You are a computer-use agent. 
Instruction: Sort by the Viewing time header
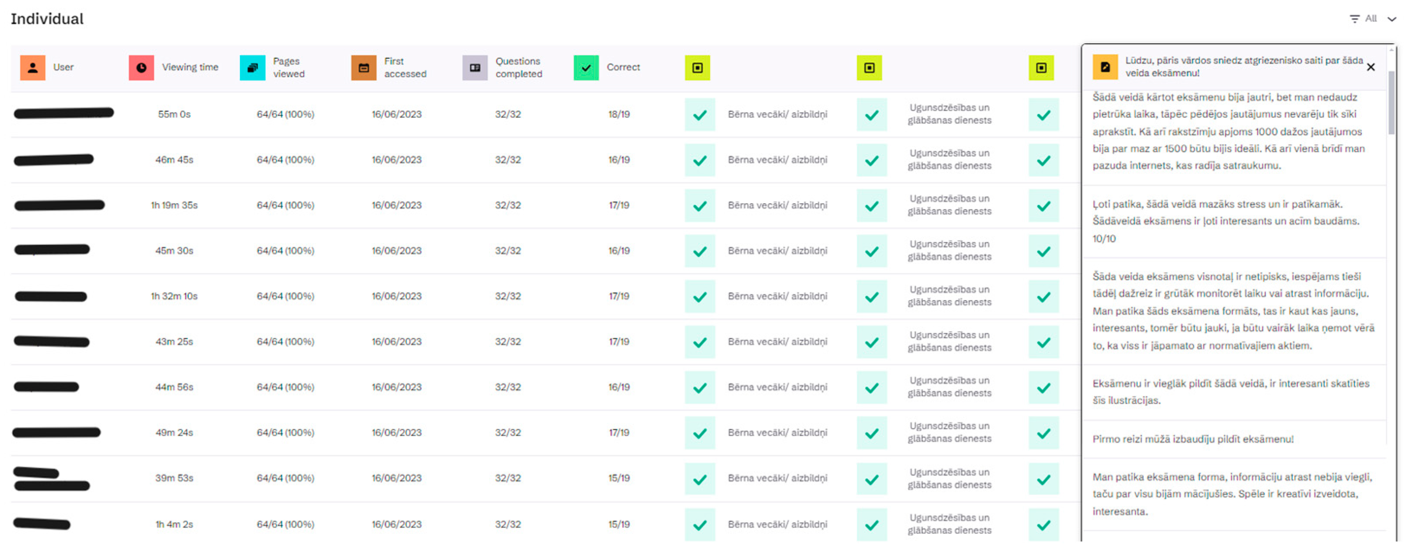pyautogui.click(x=190, y=67)
